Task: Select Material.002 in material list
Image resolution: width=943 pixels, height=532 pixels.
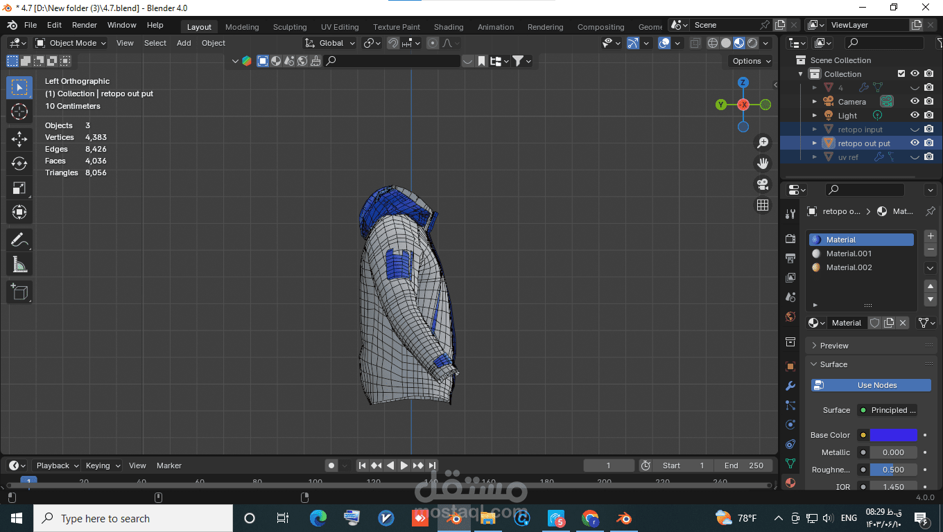Action: coord(861,267)
